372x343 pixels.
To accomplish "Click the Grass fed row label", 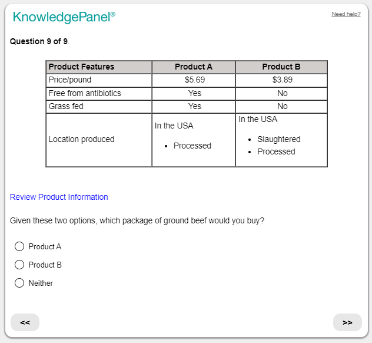I will tap(66, 106).
